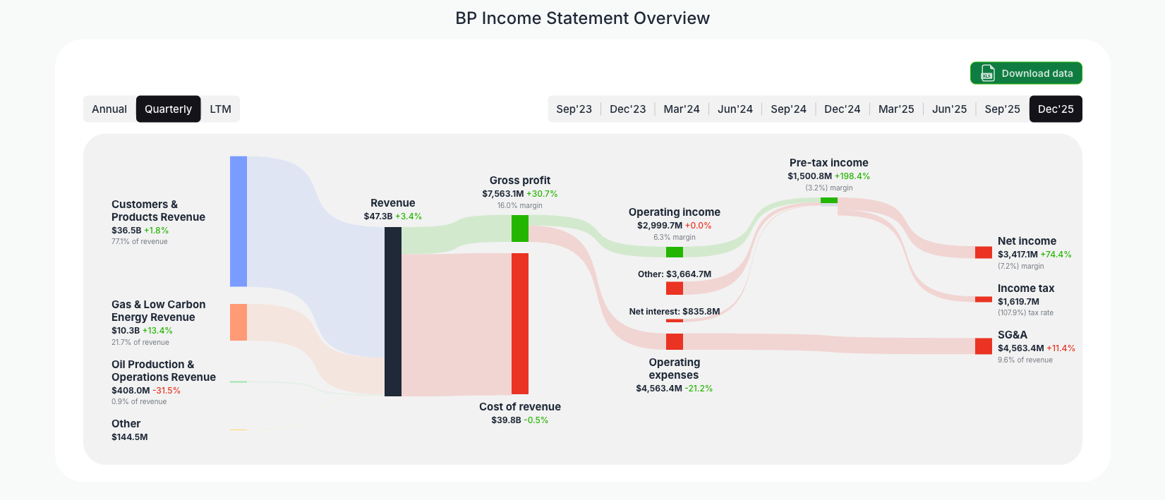Screen dimensions: 1165x500
Task: Switch to the Mar'24 quarter
Action: tap(682, 109)
